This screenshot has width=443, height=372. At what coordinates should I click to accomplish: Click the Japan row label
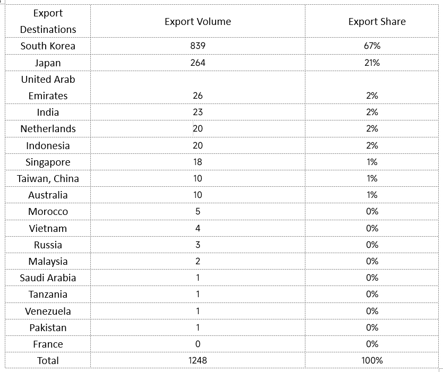pyautogui.click(x=48, y=63)
